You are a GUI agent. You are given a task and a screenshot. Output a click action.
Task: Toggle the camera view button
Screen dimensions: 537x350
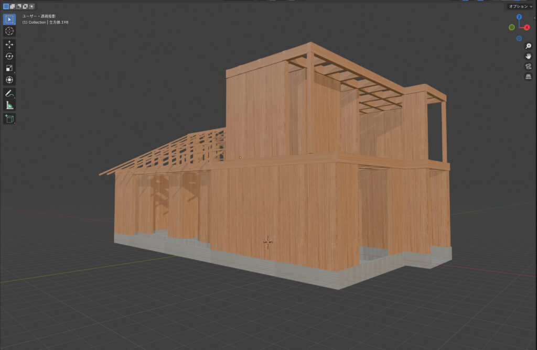(x=529, y=66)
